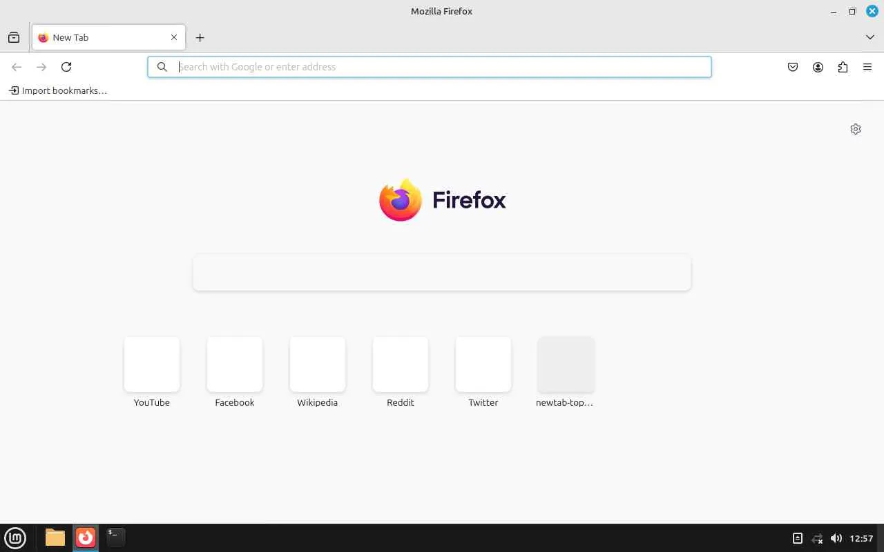Switch to Firefox in the taskbar
Screen dimensions: 884x552
click(86, 538)
